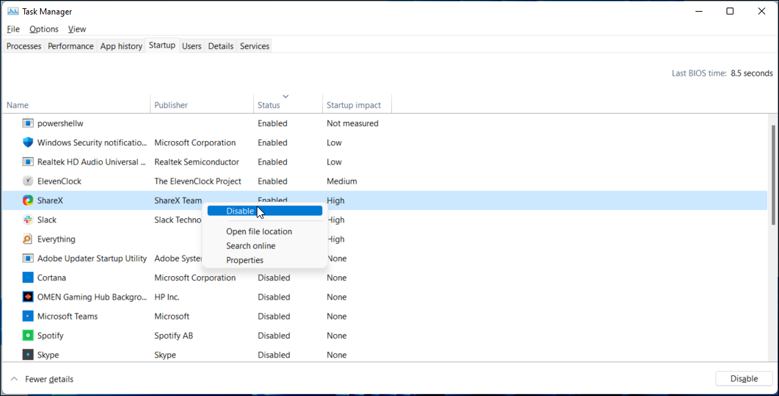The width and height of the screenshot is (779, 396).
Task: Select Adobe Updater Startup Utility row name
Action: (x=92, y=259)
